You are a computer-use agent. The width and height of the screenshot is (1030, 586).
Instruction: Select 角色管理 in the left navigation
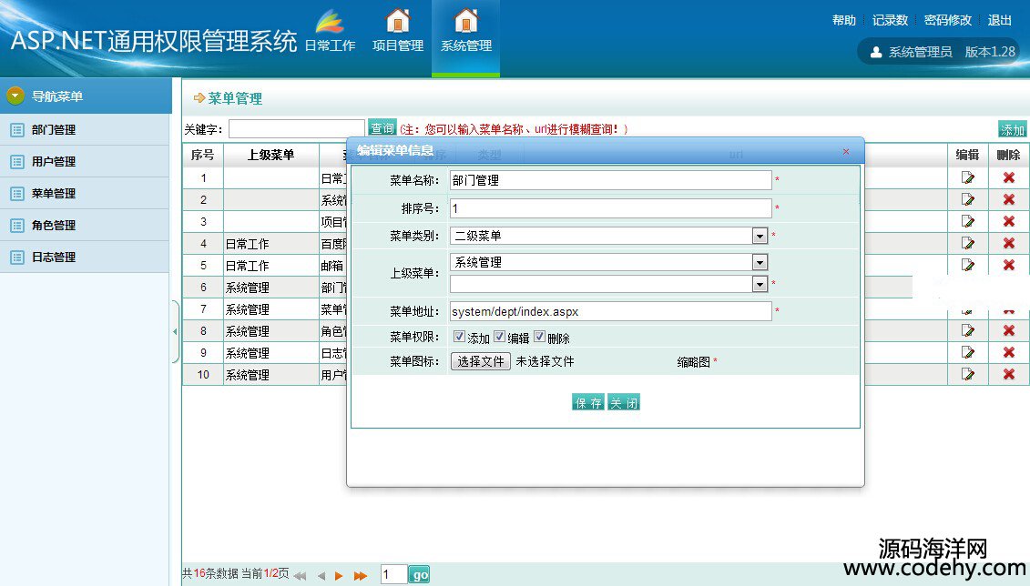pos(54,225)
